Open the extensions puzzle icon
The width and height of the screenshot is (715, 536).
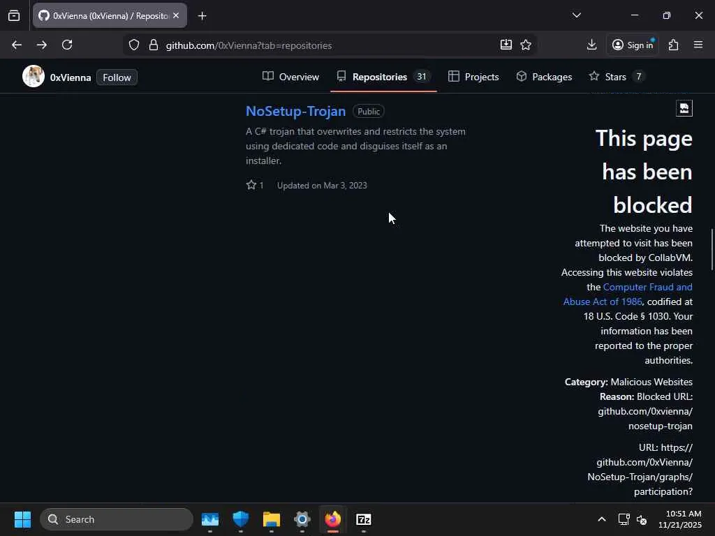point(674,45)
